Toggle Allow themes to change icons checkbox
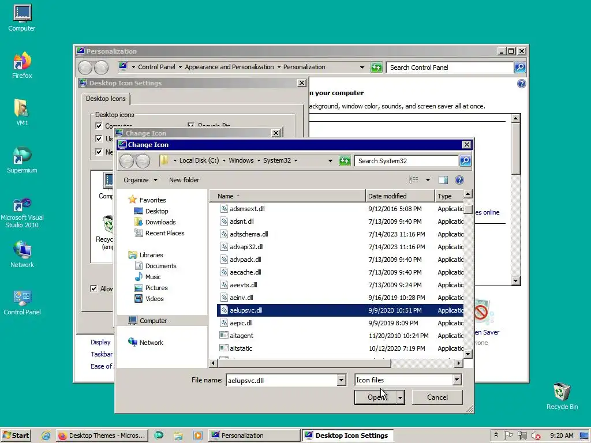The image size is (591, 443). tap(93, 288)
